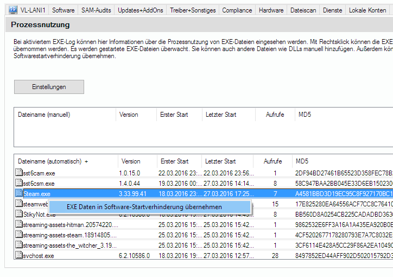The width and height of the screenshot is (393, 277).
Task: Sort automatic list by Erster Start header
Action: point(179,161)
